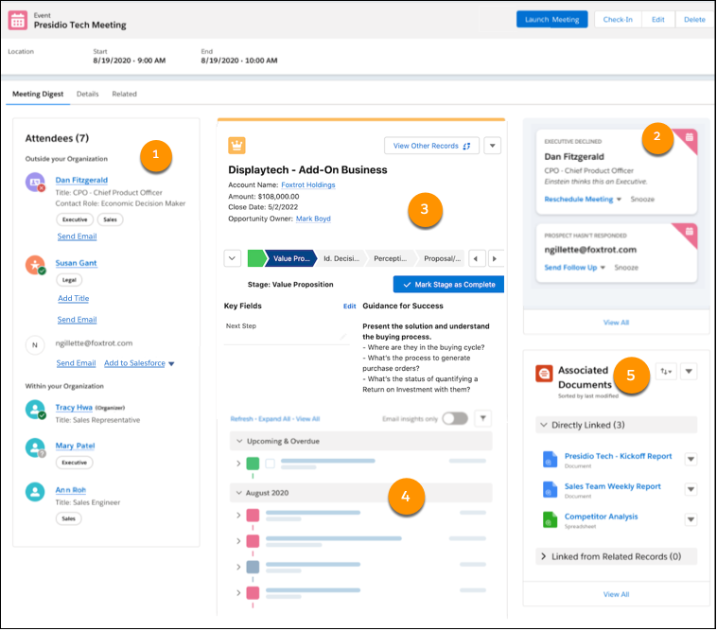Click the Edit event button
Screen dimensions: 717x631
[658, 20]
